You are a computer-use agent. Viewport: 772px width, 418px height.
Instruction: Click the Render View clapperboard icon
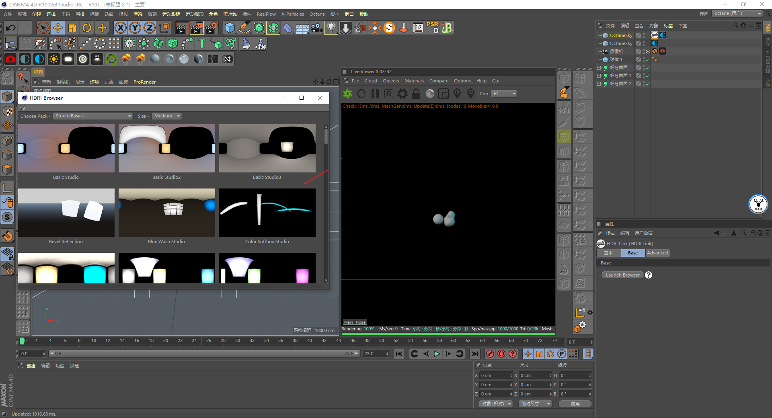(182, 28)
